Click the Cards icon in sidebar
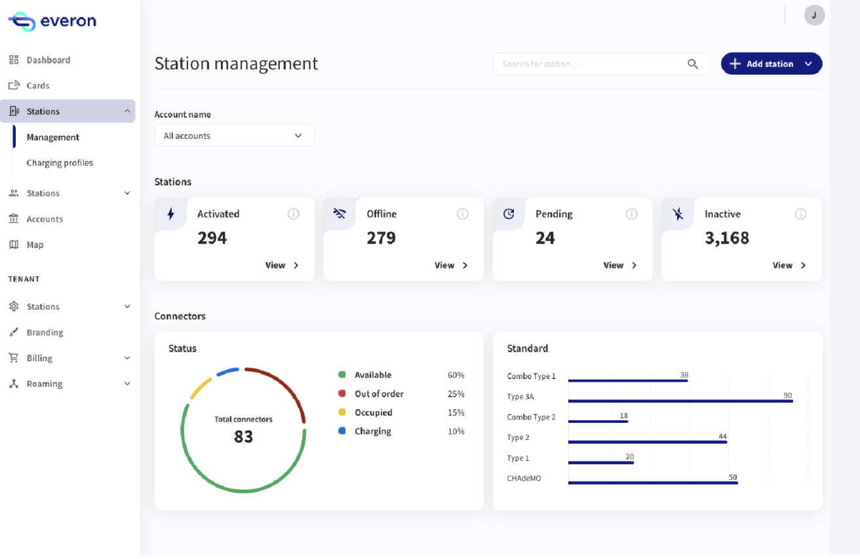The image size is (860, 559). coord(14,85)
